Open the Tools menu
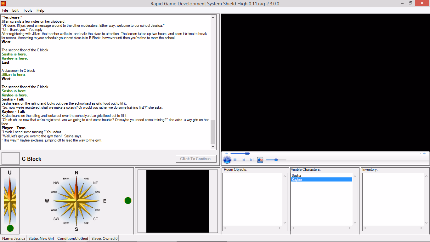430x242 pixels. [27, 10]
